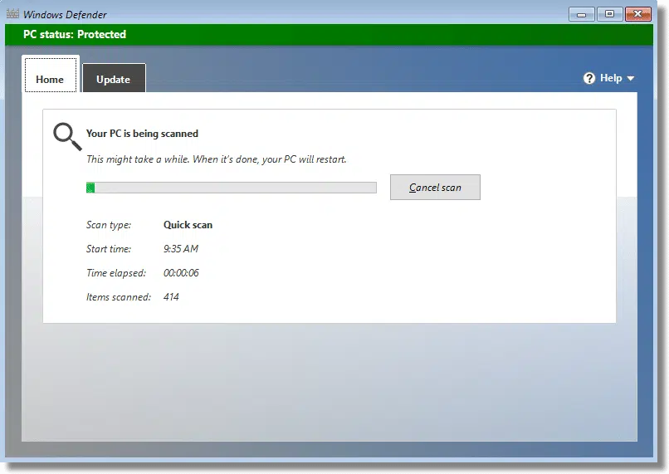
Task: Click the 'Time elapsed:' label
Action: [116, 273]
